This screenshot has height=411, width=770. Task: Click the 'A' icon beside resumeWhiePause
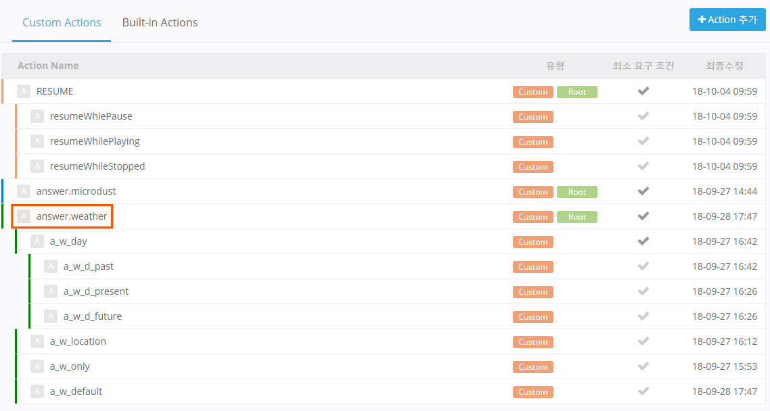[37, 116]
